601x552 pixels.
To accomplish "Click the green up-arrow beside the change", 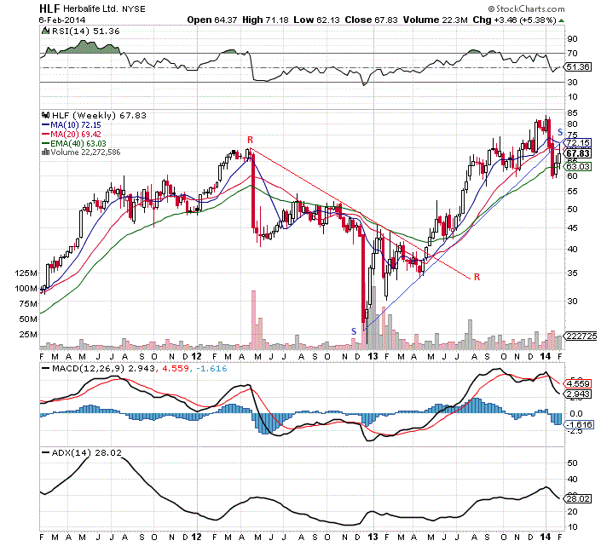I will (x=561, y=20).
